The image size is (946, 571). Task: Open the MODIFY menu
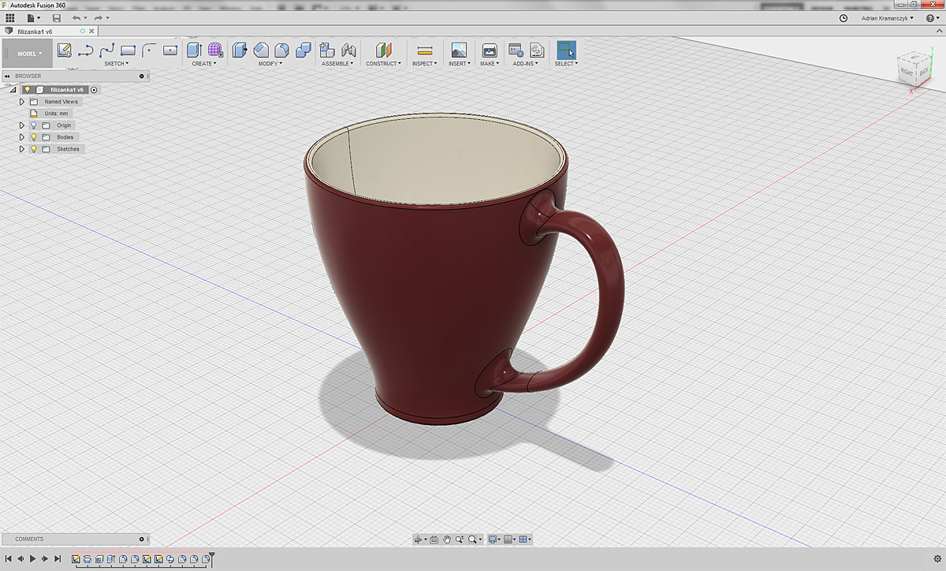pos(270,64)
